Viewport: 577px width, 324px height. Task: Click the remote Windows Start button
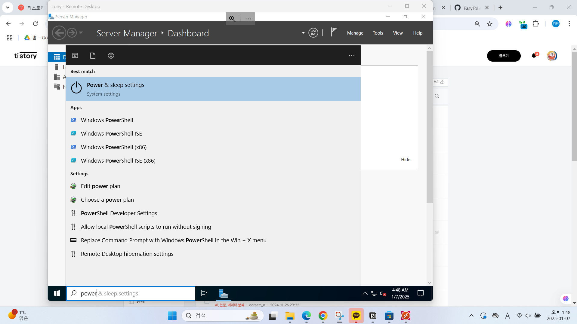click(x=57, y=293)
